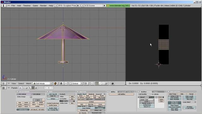Open the Game menu
Image resolution: width=202 pixels, height=114 pixels.
tap(35, 6)
